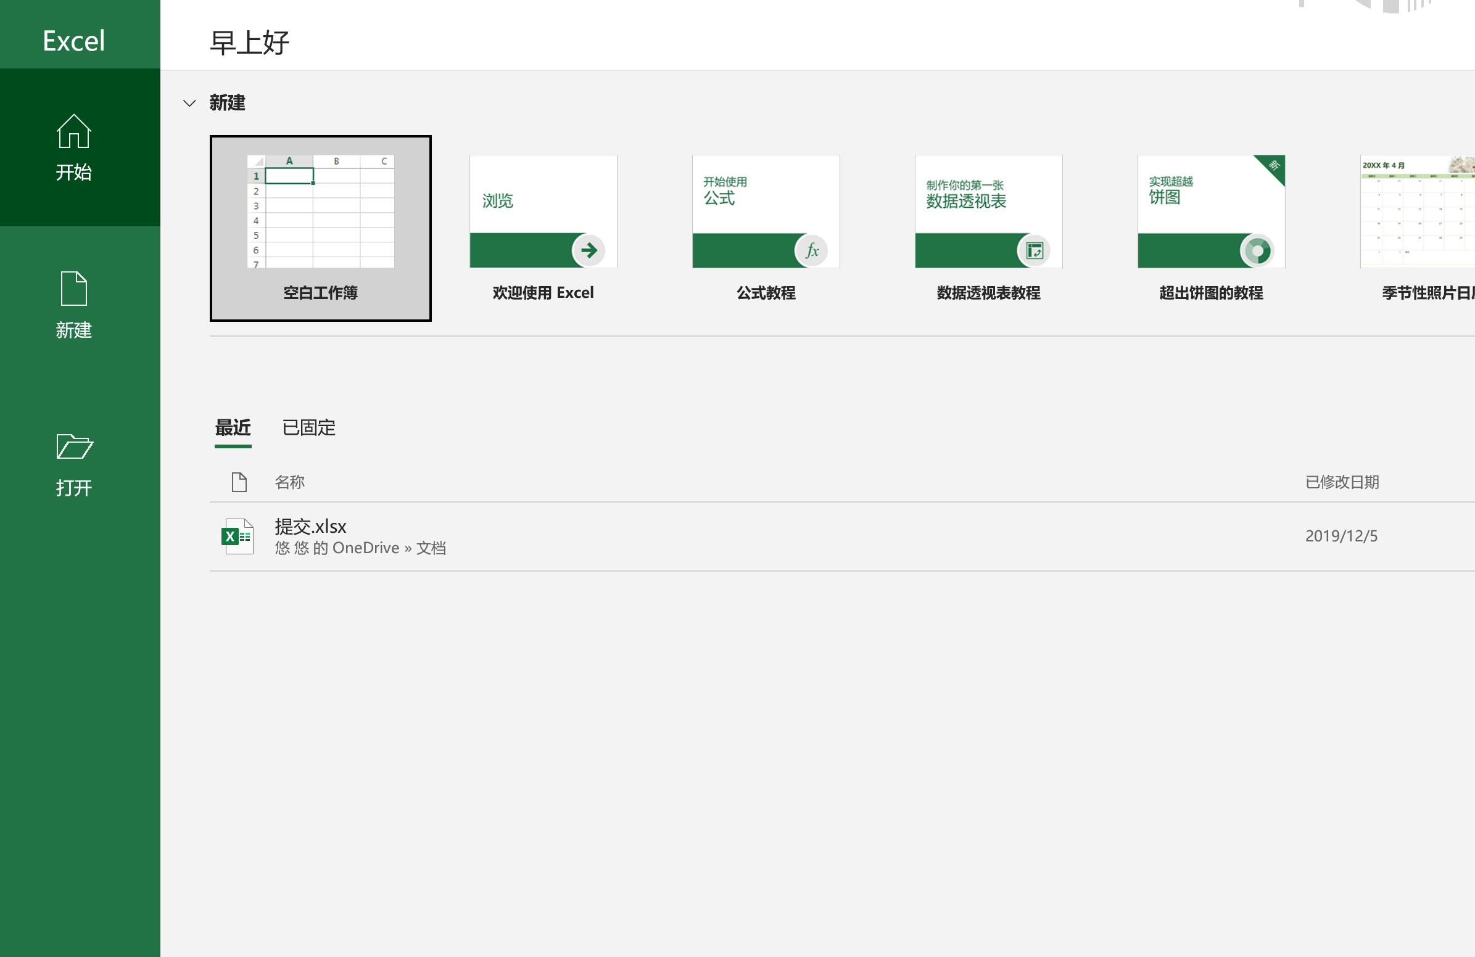Click the arrow icon on the 浏览 template
This screenshot has height=957, width=1475.
589,250
